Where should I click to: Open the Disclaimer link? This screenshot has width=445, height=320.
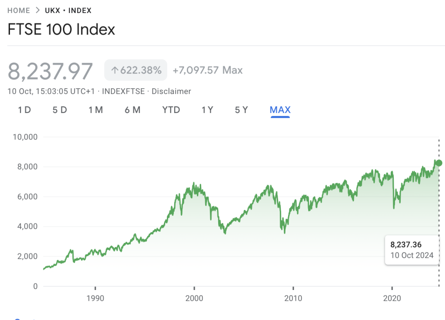point(171,91)
